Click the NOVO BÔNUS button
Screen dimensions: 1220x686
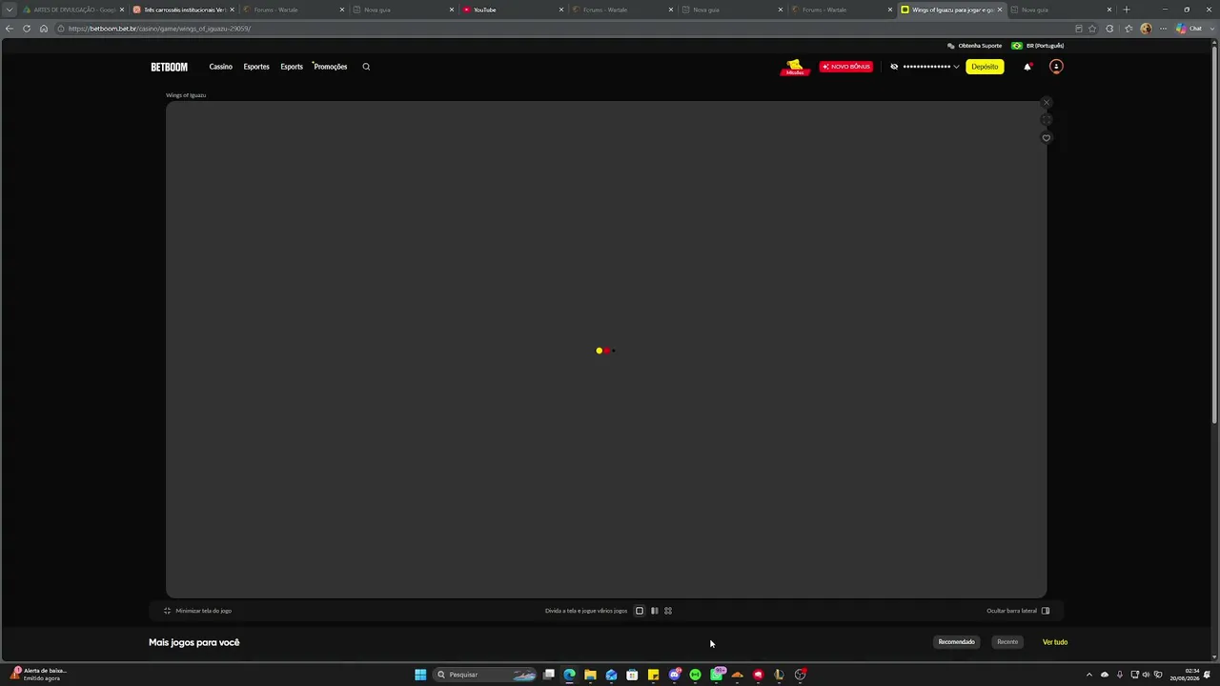click(846, 67)
